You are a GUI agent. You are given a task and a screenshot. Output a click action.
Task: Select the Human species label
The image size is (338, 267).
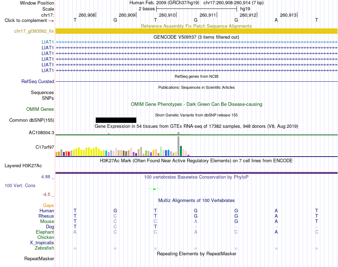point(47,211)
